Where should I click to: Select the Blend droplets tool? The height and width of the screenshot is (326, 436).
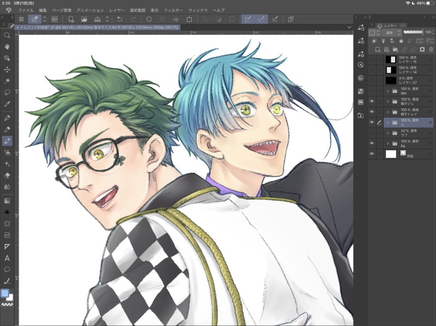(7, 187)
